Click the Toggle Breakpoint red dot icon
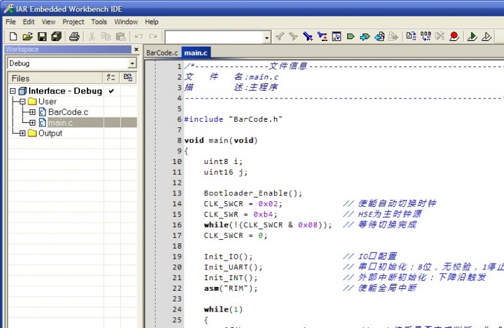 454,37
